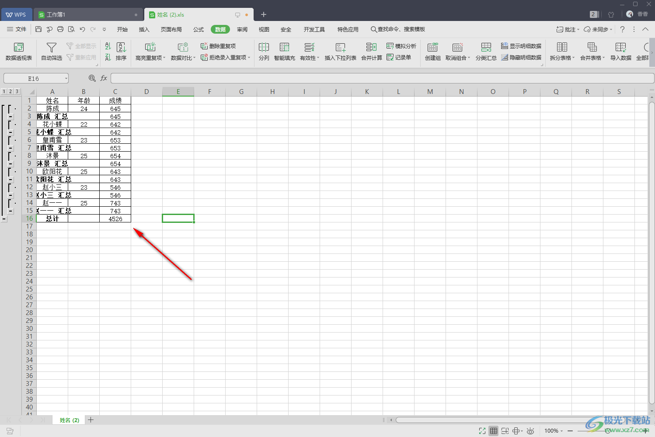Use the 智能填充 smart fill tool

pyautogui.click(x=285, y=52)
